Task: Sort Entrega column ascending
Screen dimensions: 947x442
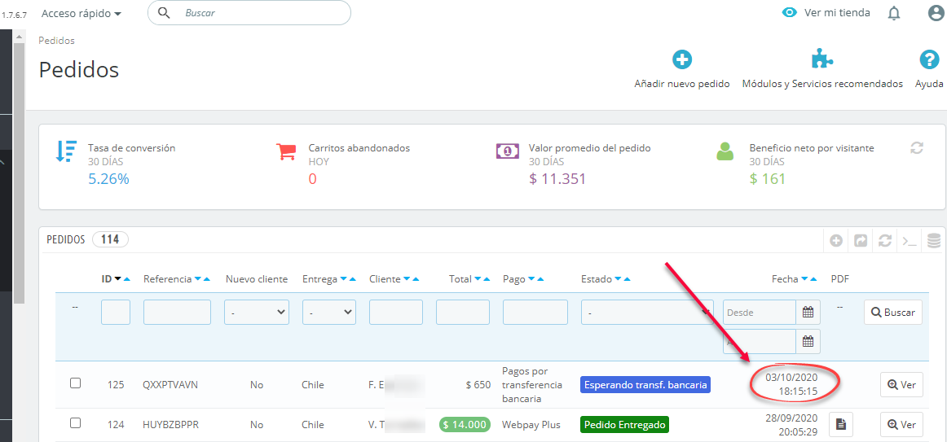Action: click(x=351, y=279)
